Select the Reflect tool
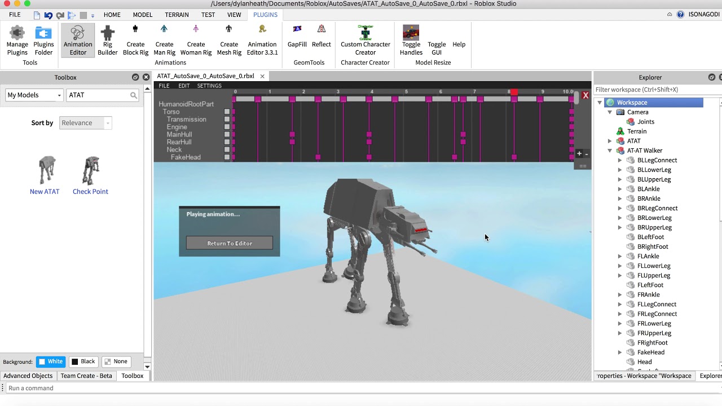This screenshot has height=406, width=722. (x=322, y=37)
